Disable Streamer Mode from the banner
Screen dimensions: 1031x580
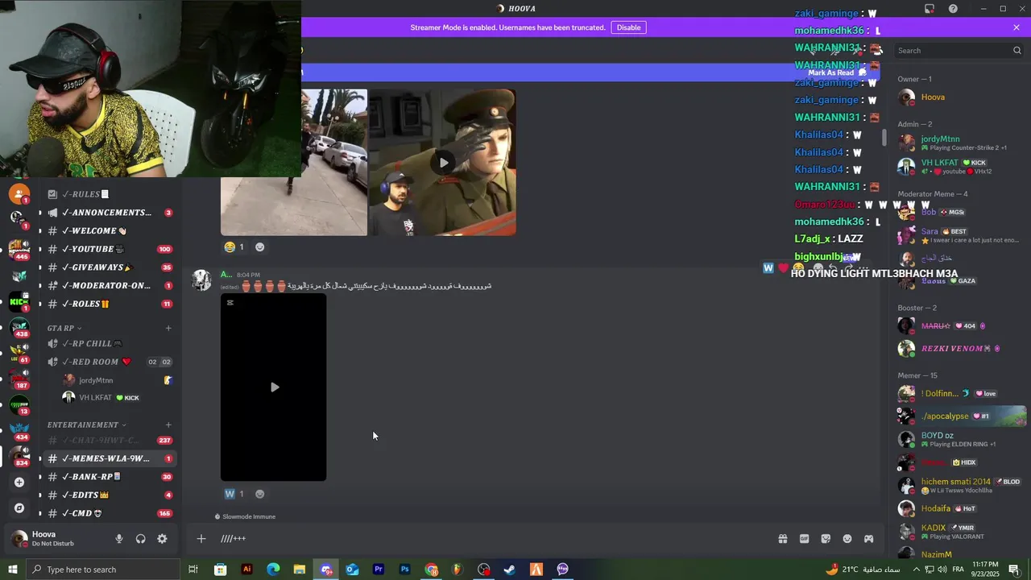(x=628, y=27)
